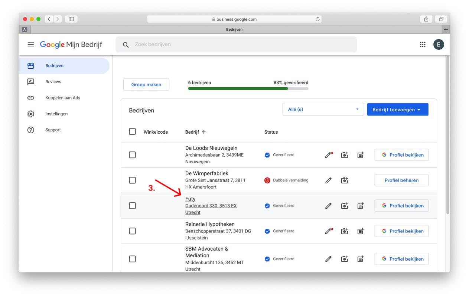Click Groep maken button
The width and height of the screenshot is (469, 297).
tap(146, 85)
